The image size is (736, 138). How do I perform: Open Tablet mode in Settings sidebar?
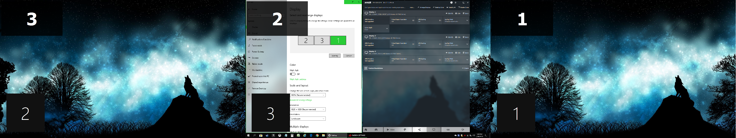click(x=257, y=64)
